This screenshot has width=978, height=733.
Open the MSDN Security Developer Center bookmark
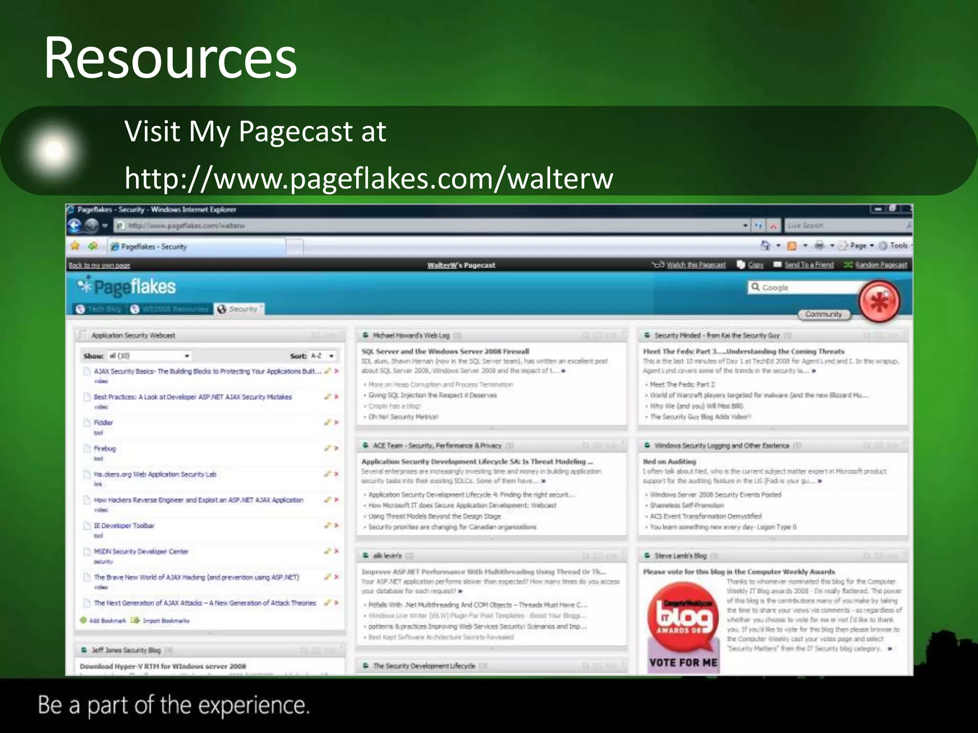click(x=141, y=552)
